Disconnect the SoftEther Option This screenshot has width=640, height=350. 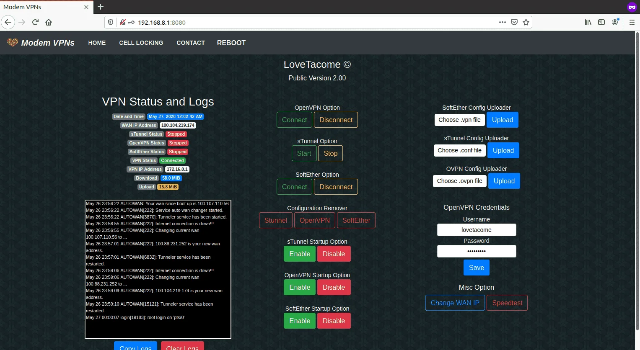point(336,187)
